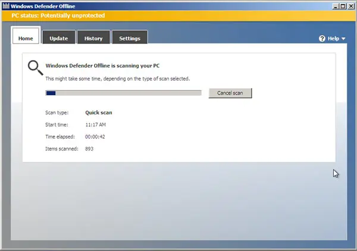Click the scanning your PC heading
357x251 pixels.
102,66
